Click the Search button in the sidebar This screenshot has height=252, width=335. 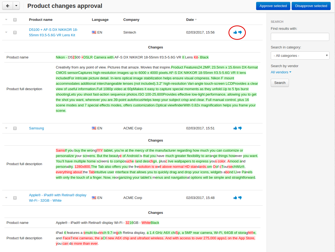[x=280, y=83]
